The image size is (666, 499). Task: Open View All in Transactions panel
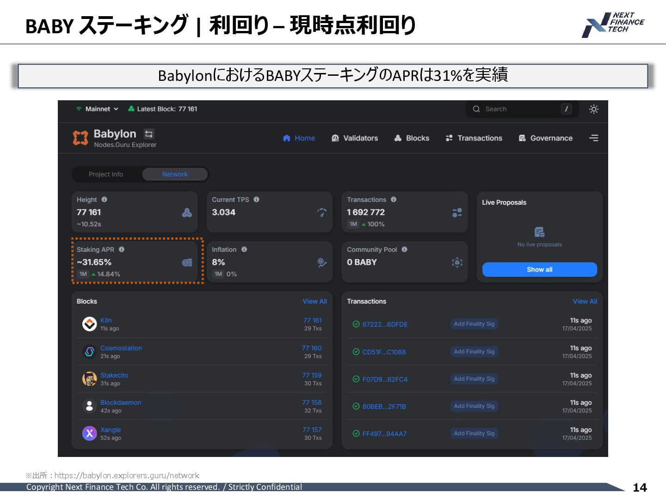585,301
